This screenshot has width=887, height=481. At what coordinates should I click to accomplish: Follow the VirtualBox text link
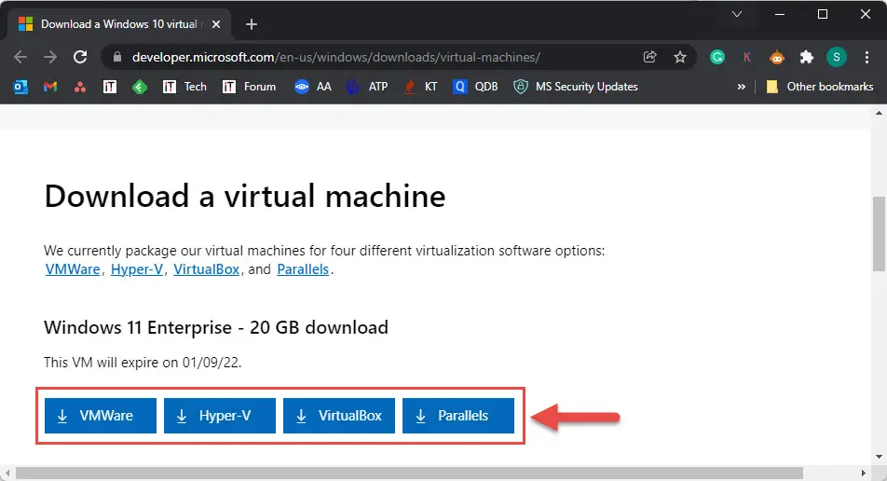207,269
